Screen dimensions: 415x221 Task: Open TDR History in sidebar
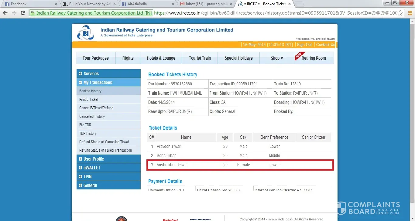(108, 133)
